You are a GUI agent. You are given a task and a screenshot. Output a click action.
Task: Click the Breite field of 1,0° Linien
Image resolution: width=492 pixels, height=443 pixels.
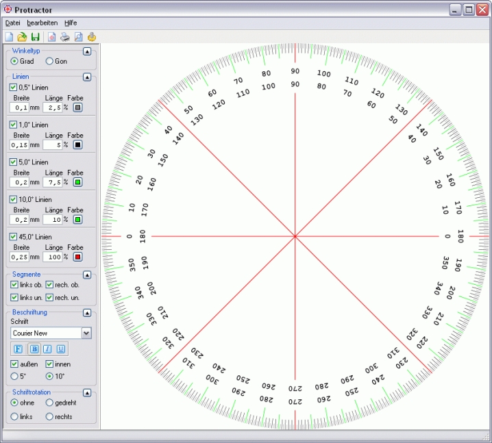pos(19,145)
